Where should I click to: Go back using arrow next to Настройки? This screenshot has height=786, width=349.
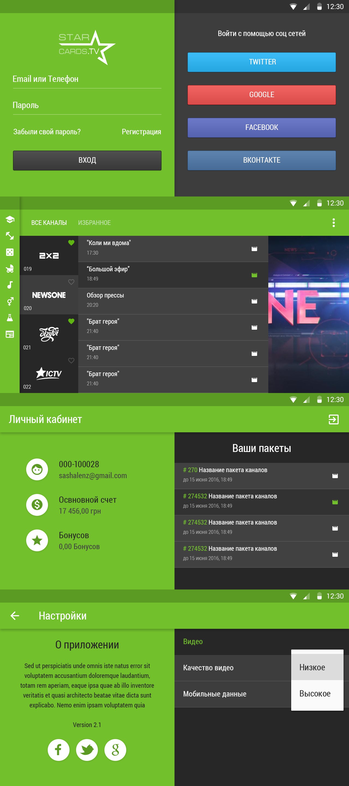(15, 616)
